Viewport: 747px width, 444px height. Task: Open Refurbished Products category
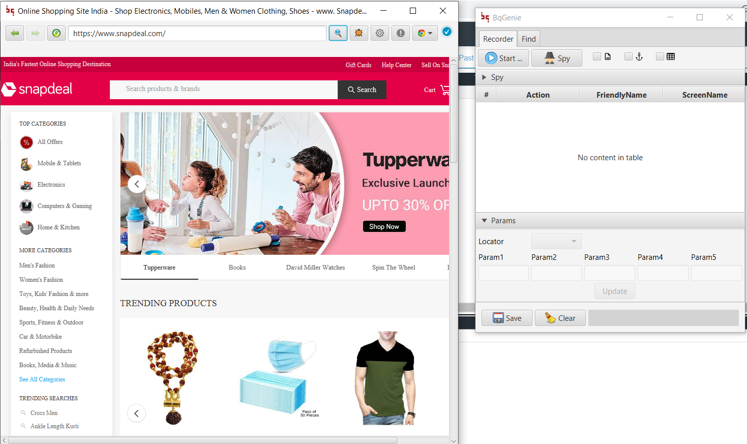[x=46, y=351]
